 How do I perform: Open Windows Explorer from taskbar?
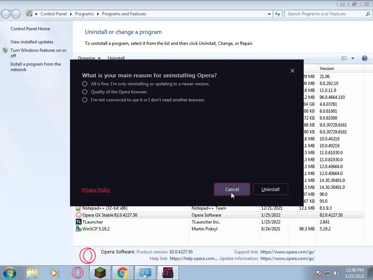click(x=32, y=273)
